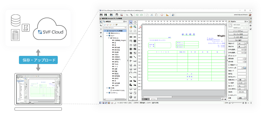Click the scissors Cut icon

point(151,15)
